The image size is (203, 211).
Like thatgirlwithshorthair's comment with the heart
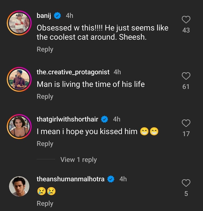tap(186, 123)
